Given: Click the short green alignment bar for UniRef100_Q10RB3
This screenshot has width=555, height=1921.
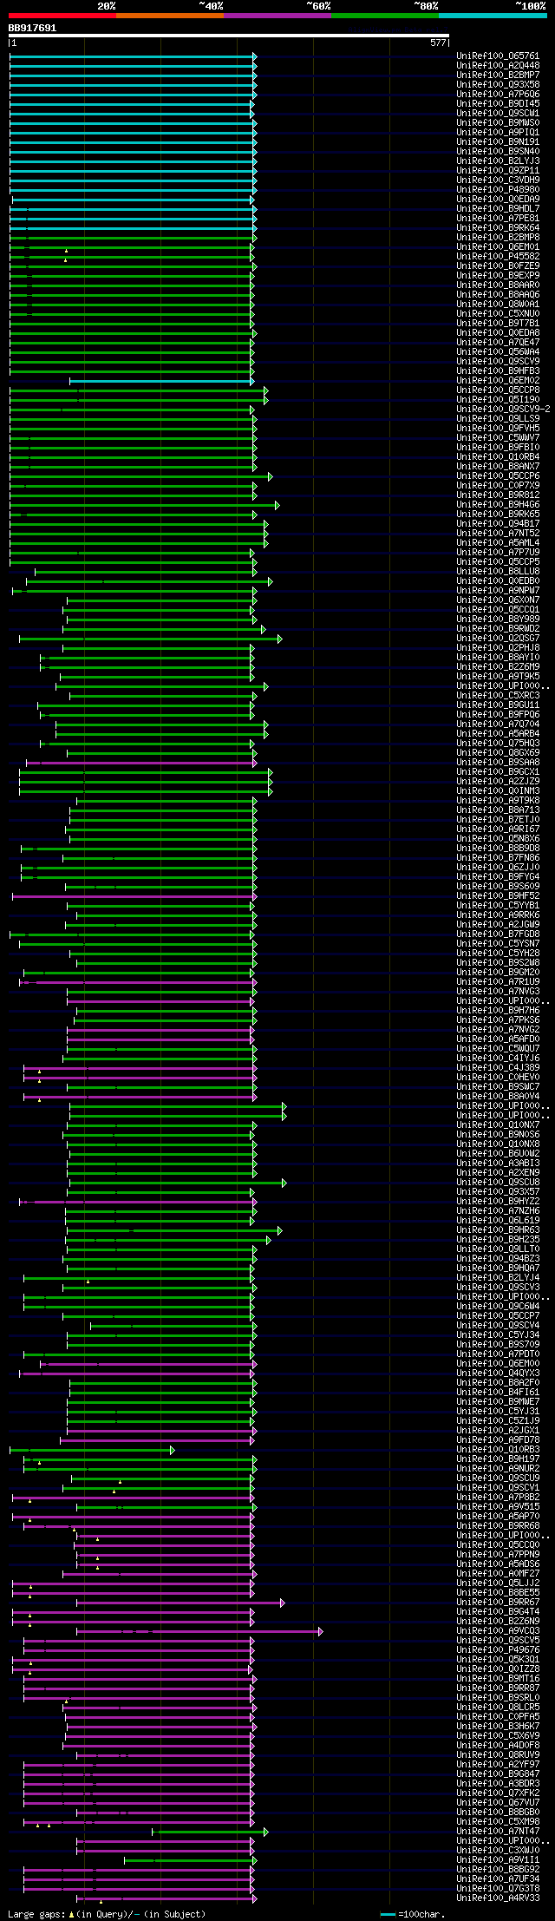Looking at the screenshot, I should click(x=92, y=1450).
